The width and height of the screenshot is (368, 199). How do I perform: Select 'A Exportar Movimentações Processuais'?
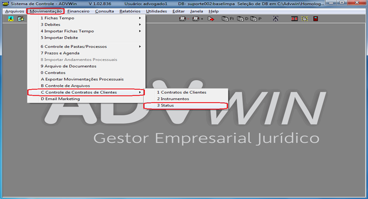tap(86, 80)
